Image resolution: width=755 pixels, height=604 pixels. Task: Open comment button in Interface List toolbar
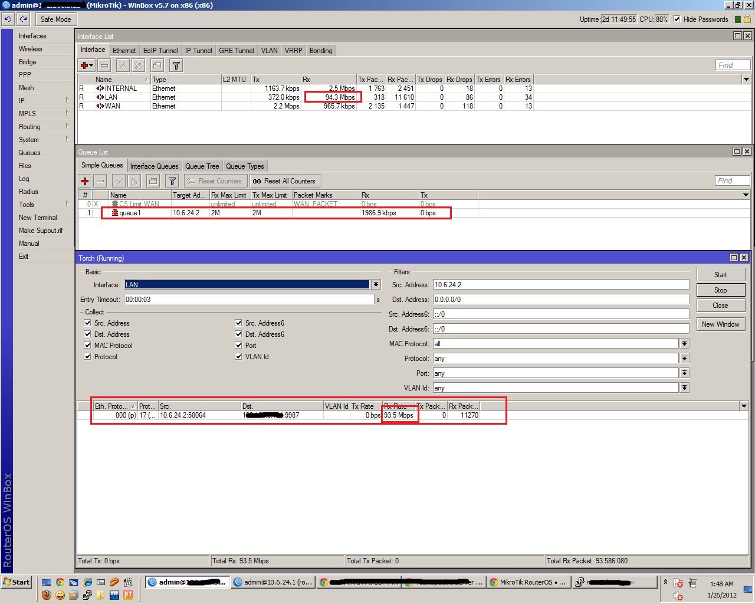[x=157, y=65]
